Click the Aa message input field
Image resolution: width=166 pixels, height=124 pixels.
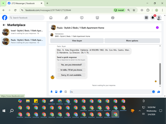(111, 92)
